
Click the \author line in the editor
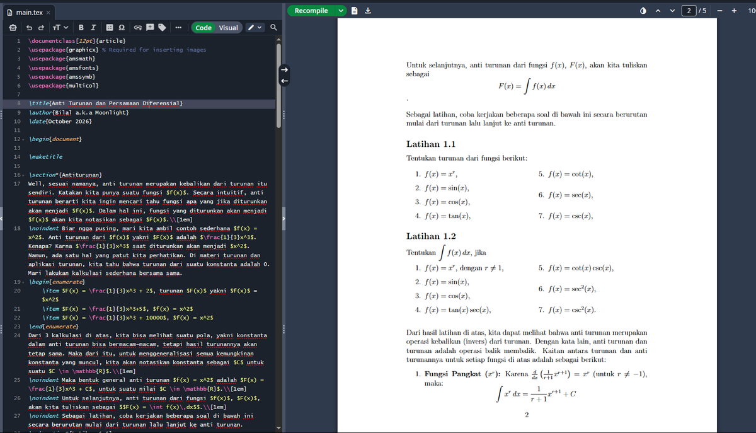pos(79,112)
